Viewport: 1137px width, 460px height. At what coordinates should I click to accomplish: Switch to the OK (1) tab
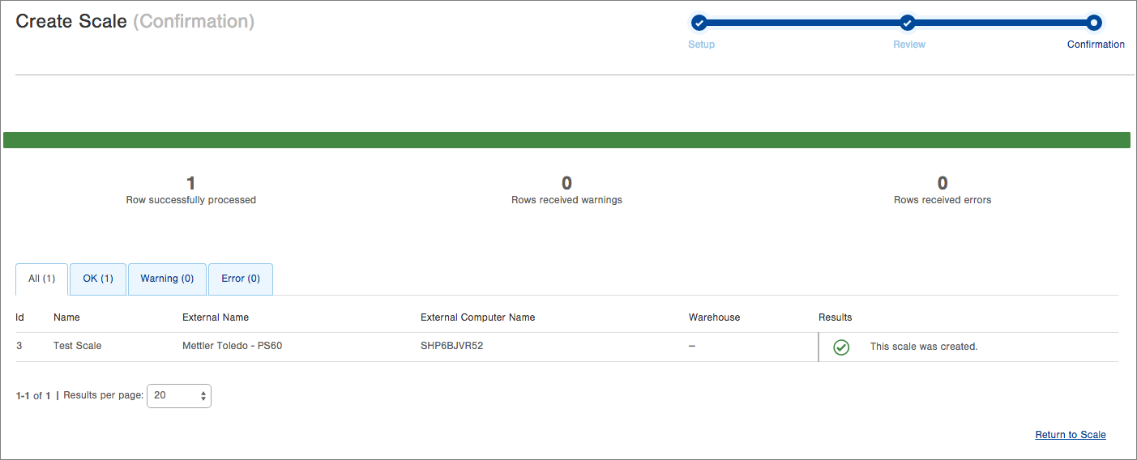(98, 279)
